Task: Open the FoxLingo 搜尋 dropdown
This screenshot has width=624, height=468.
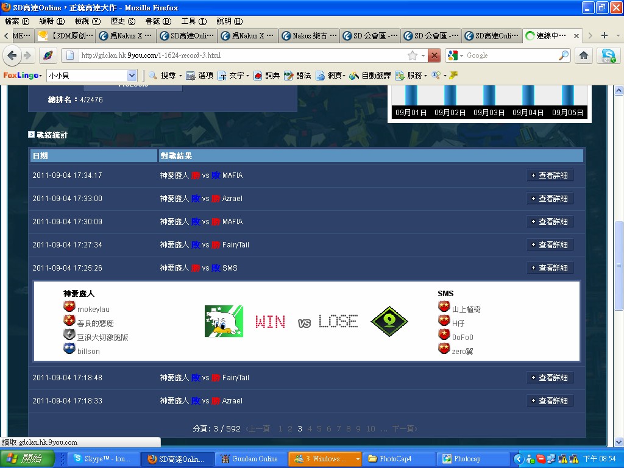Action: tap(165, 76)
